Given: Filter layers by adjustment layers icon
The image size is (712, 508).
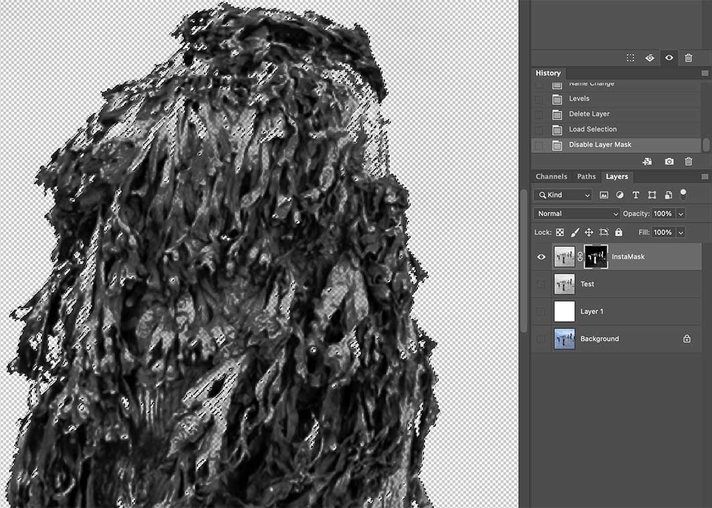Looking at the screenshot, I should pos(620,195).
